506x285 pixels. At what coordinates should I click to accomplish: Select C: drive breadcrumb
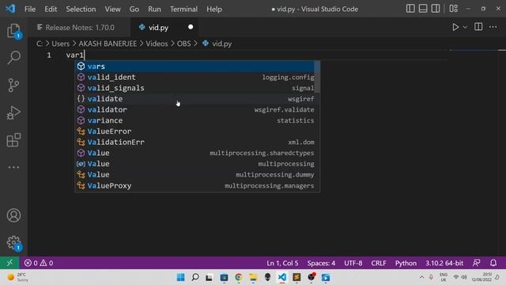[40, 44]
